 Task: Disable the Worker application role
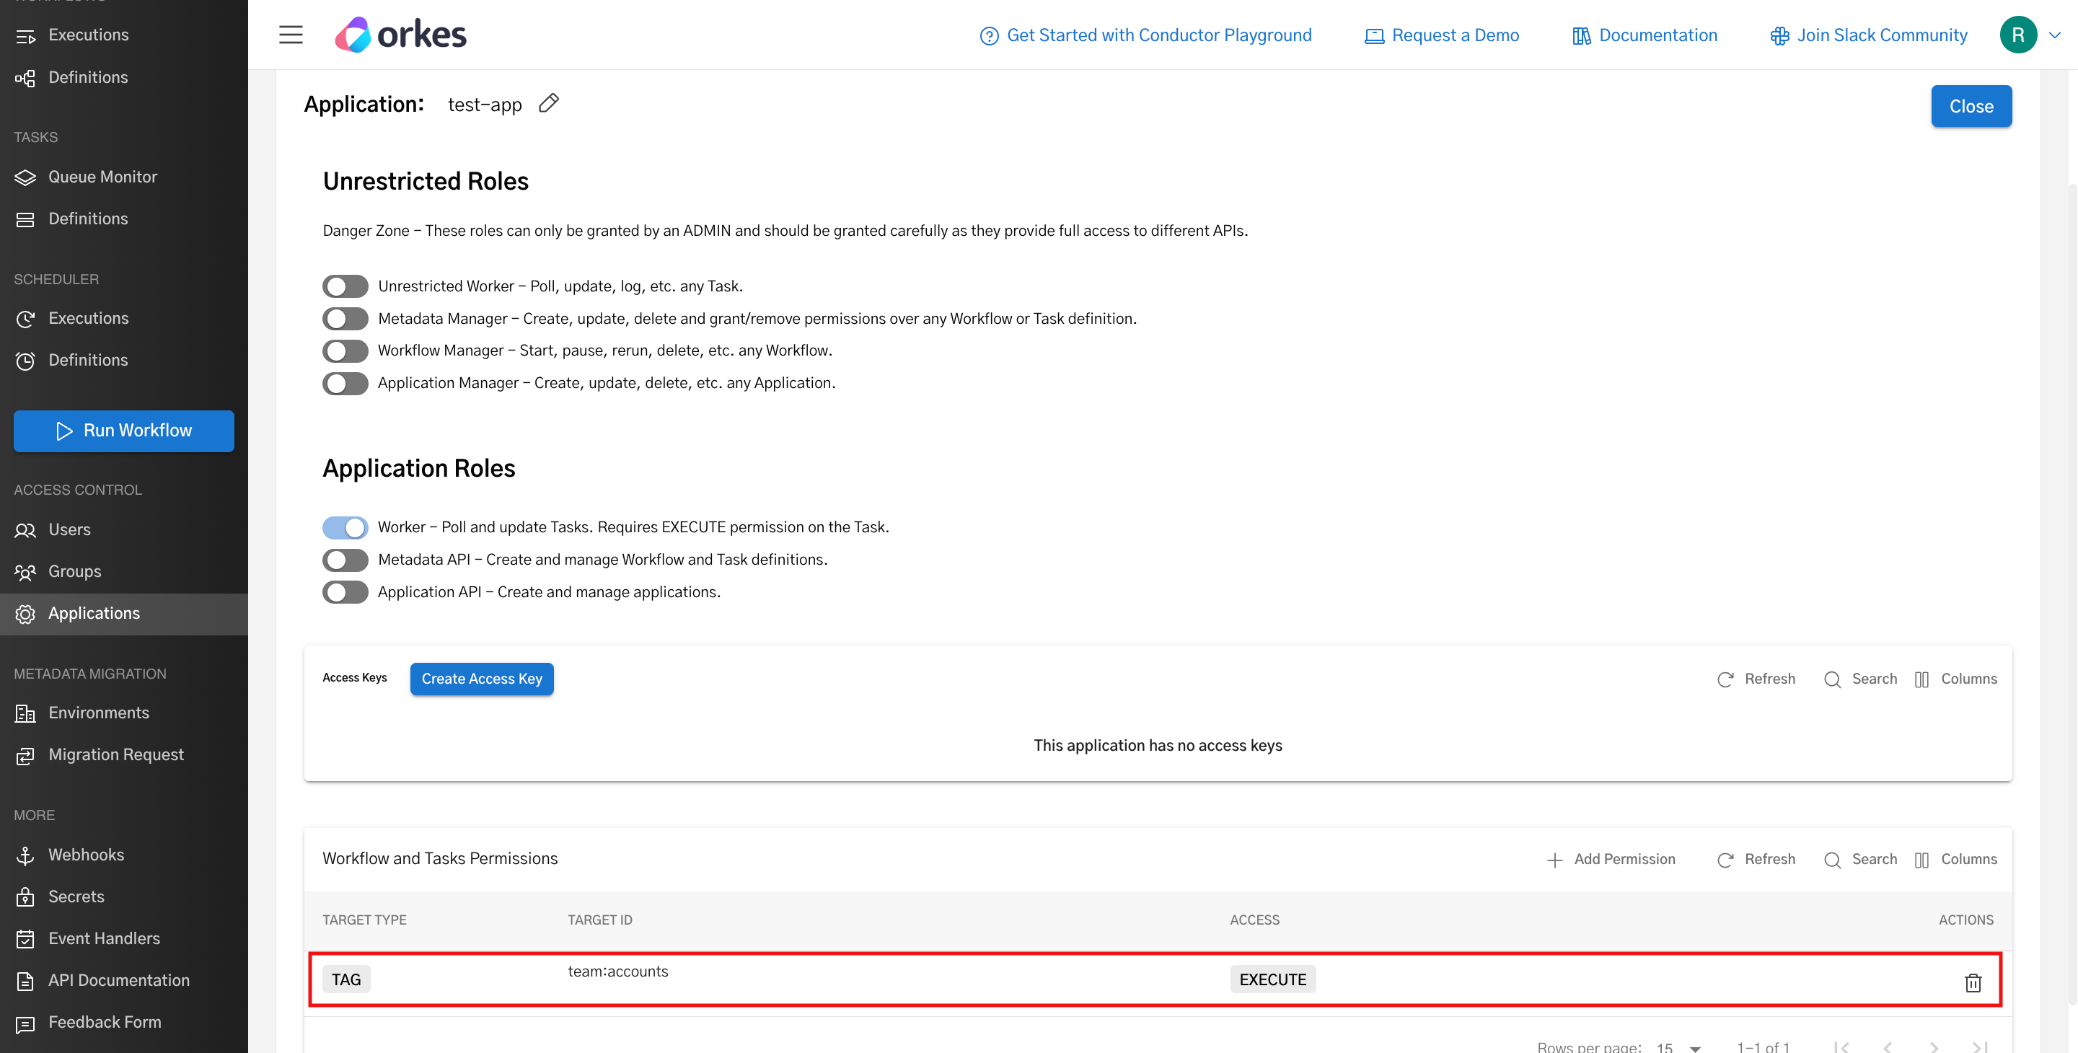pyautogui.click(x=345, y=527)
